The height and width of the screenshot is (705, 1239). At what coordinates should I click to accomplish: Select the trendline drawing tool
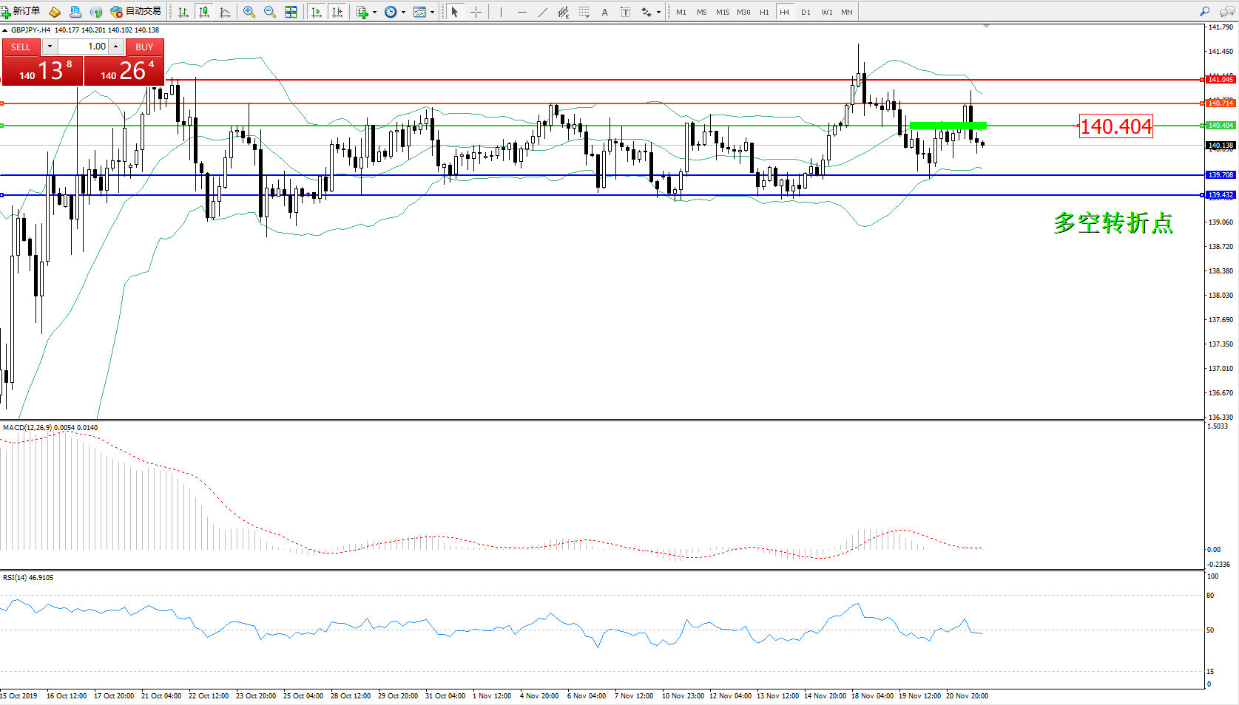click(x=542, y=12)
